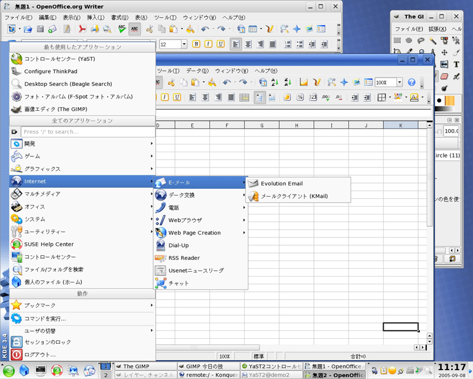The height and width of the screenshot is (379, 473).
Task: Click the Navigator star icon in Writer
Action: click(297, 29)
